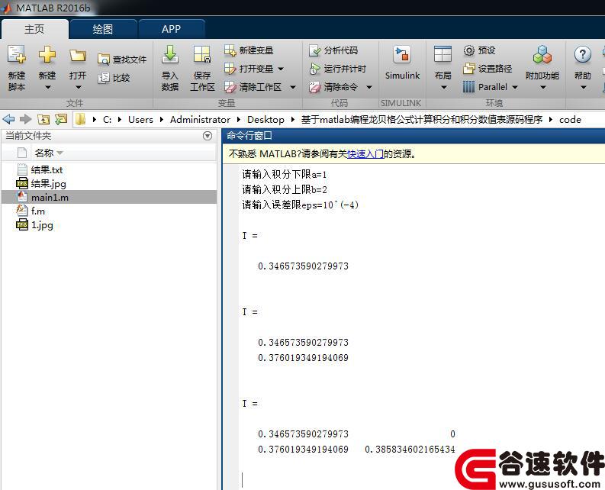Click the up-one-level folder icon

43,119
